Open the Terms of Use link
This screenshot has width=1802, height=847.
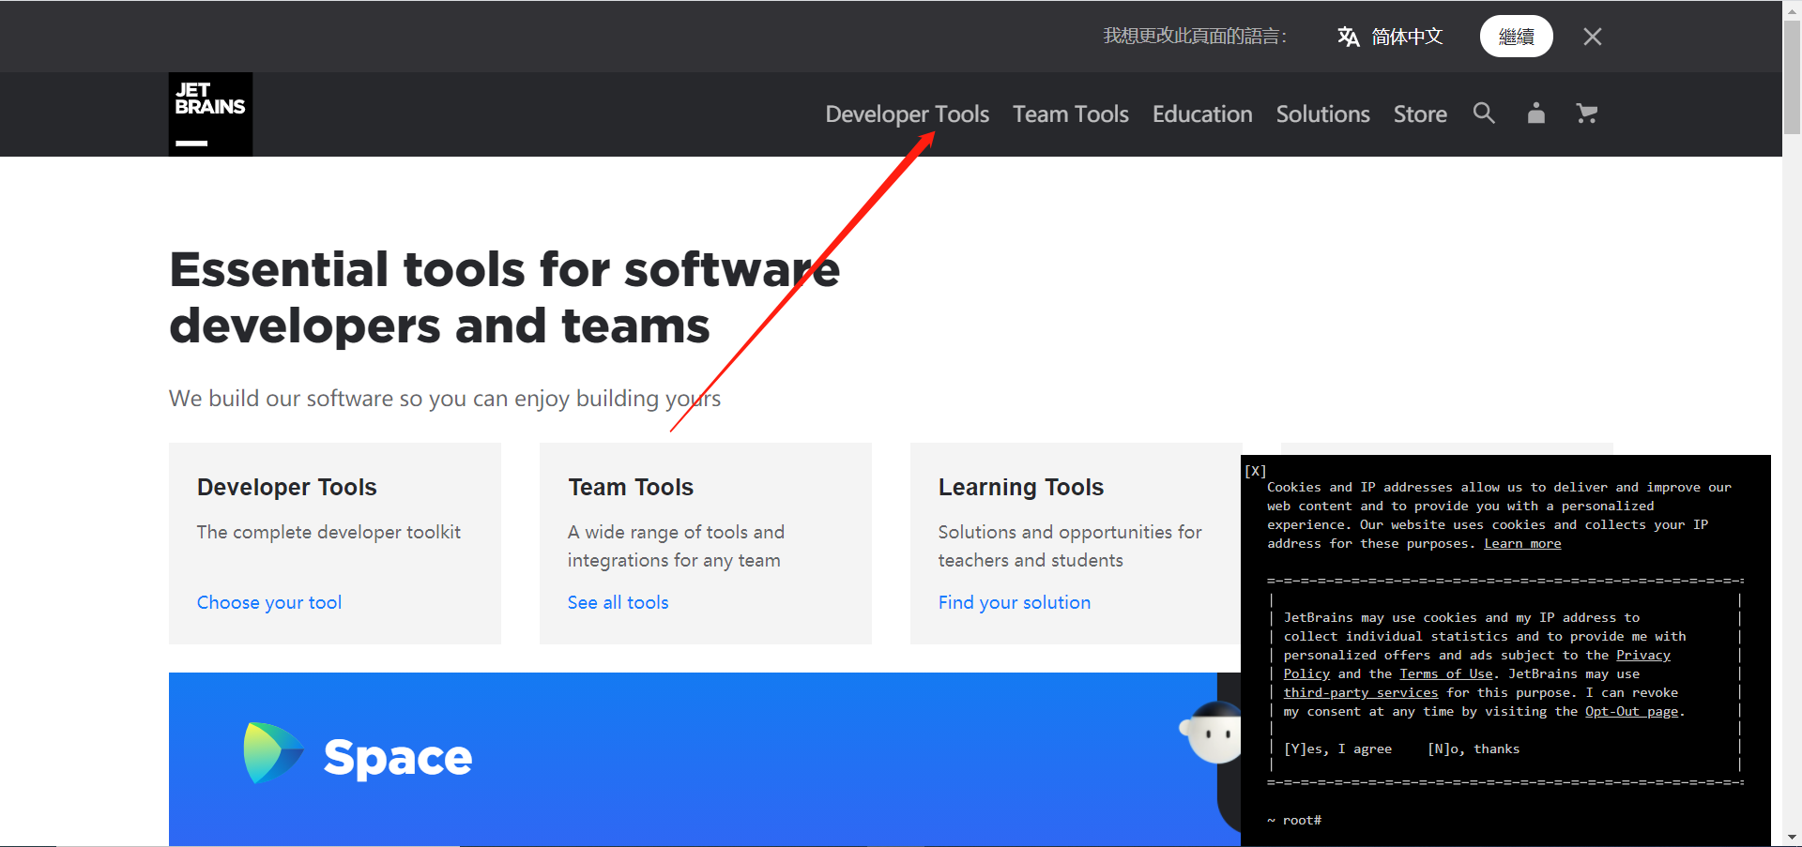pos(1446,674)
